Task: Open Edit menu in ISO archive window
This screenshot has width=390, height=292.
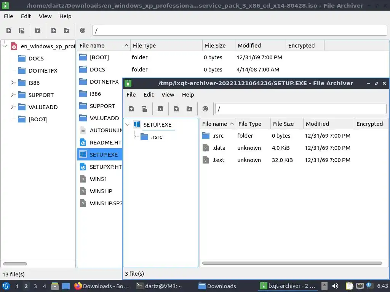Action: [x=26, y=16]
